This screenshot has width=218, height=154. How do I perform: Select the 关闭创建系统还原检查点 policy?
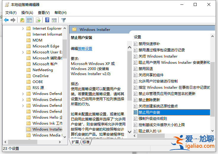(158, 106)
